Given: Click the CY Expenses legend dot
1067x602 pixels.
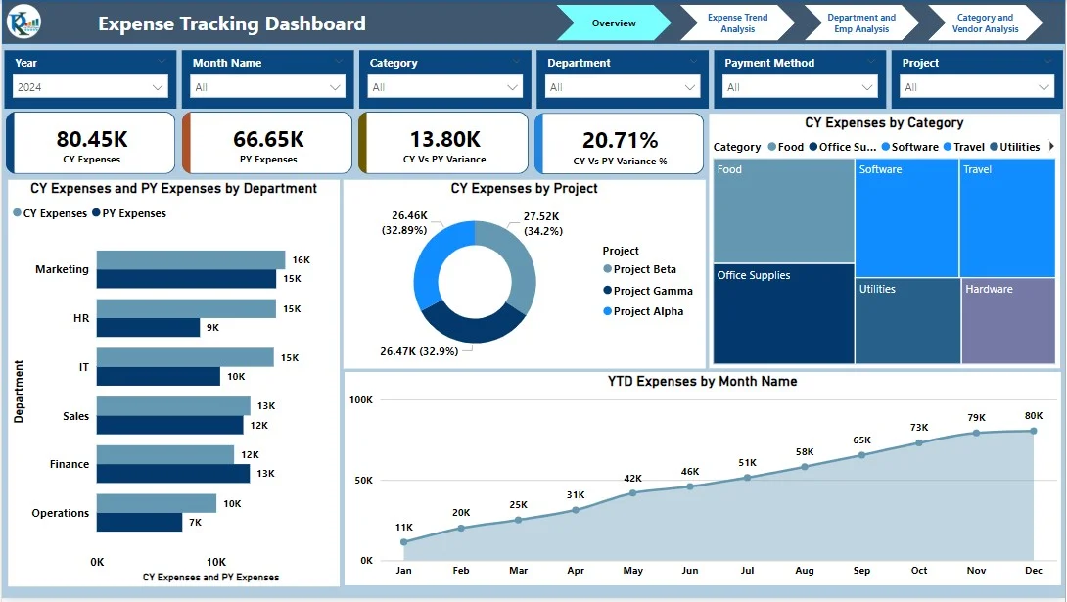Looking at the screenshot, I should click(17, 213).
